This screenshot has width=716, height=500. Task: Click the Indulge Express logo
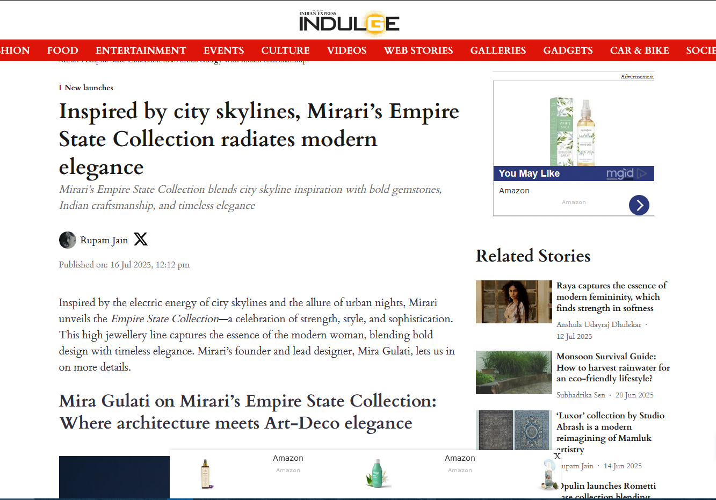click(x=349, y=23)
